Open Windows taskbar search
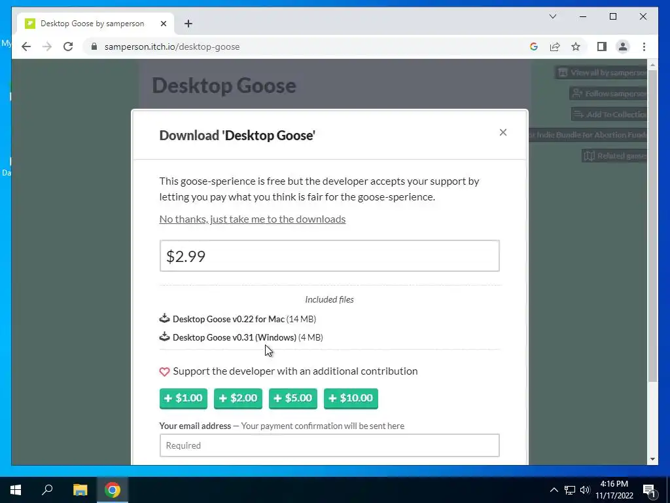This screenshot has width=670, height=503. [47, 490]
